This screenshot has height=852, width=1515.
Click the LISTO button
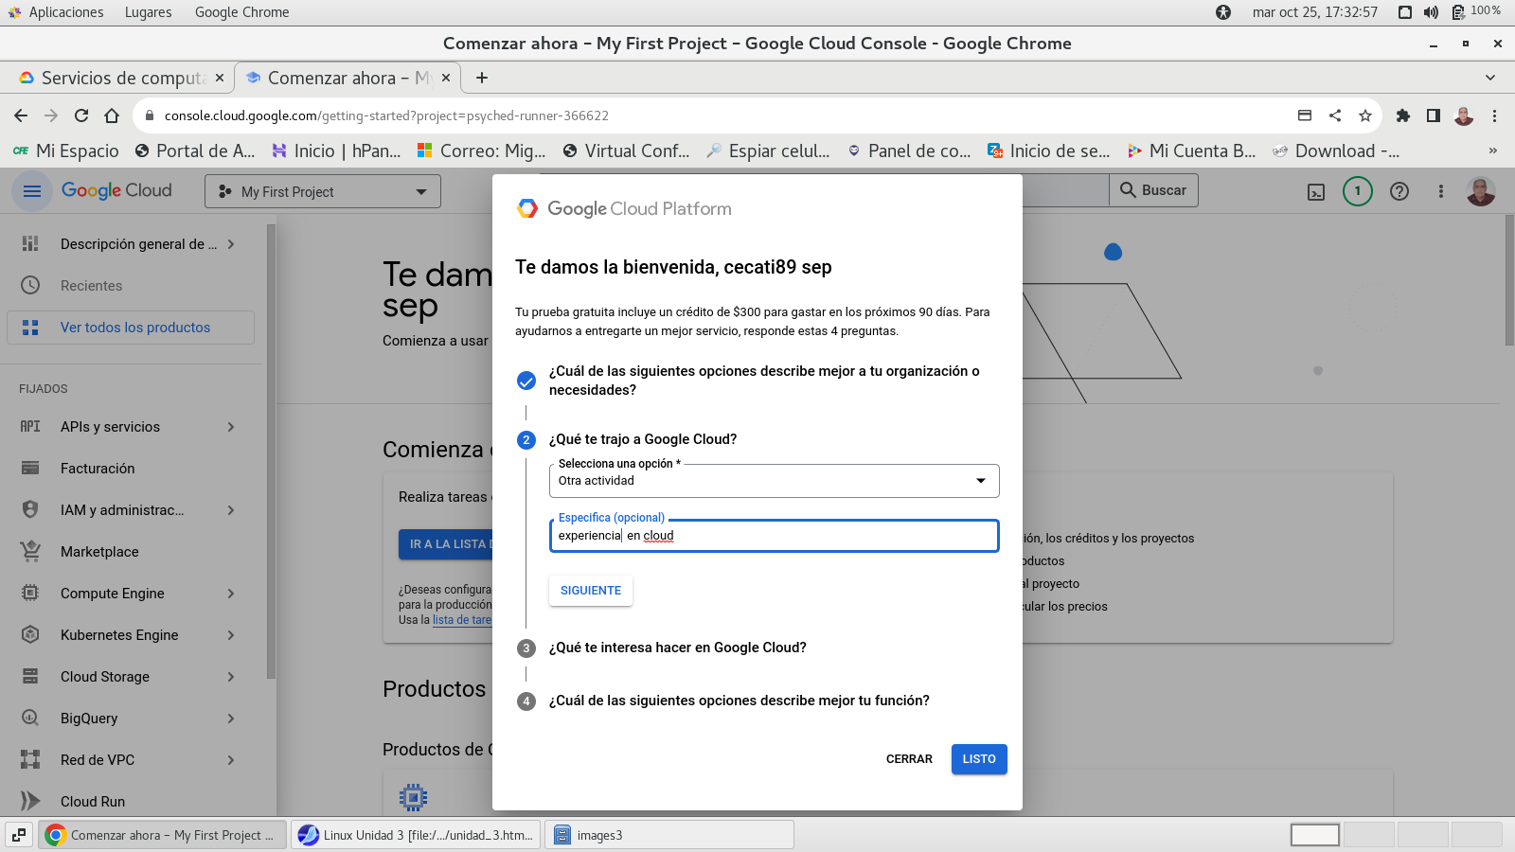coord(978,759)
